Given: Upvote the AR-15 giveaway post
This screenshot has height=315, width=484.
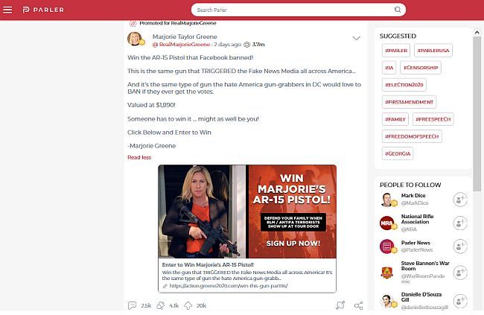Looking at the screenshot, I should tap(188, 305).
